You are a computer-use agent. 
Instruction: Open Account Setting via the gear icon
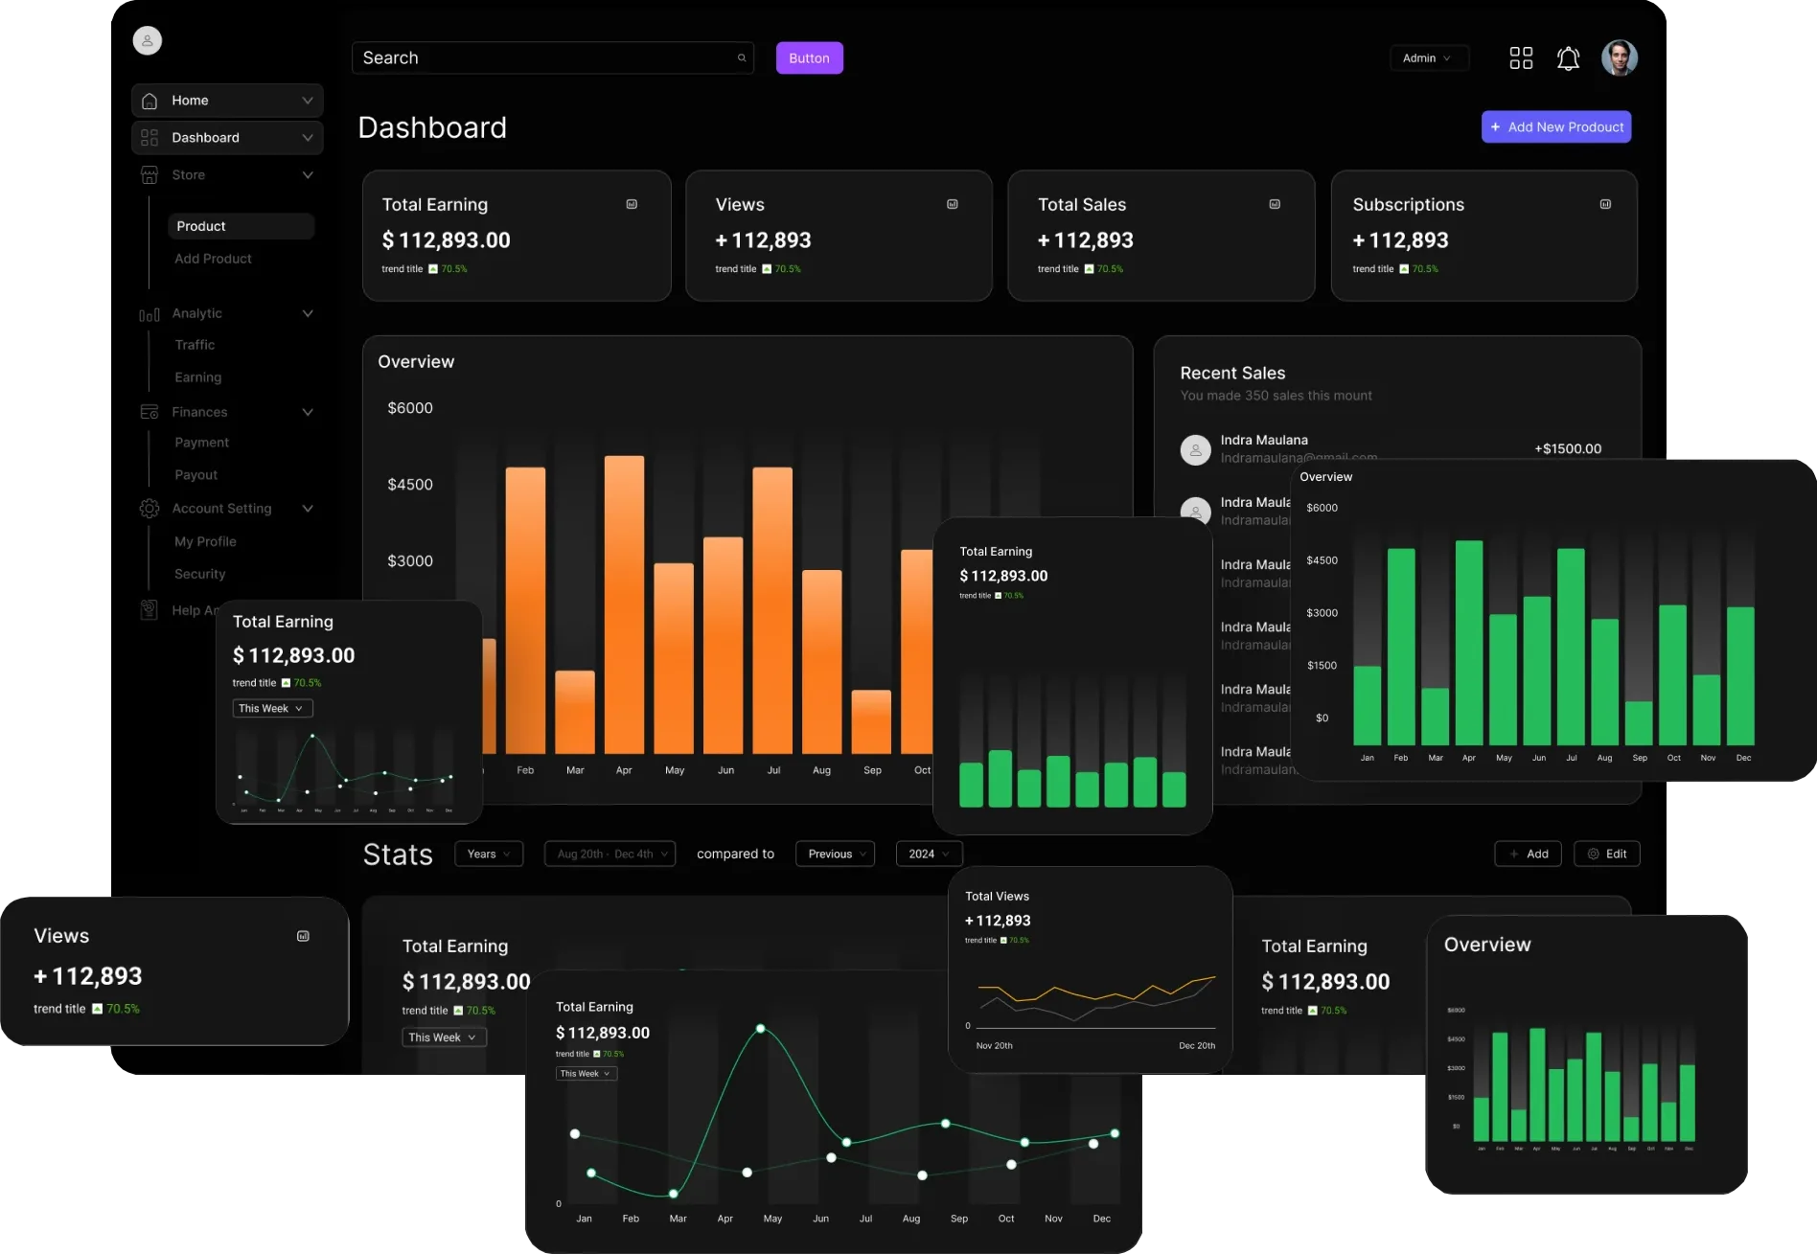click(149, 508)
